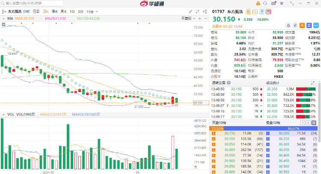Click the 东方甄选 stock name in toolbar
Image resolution: width=321 pixels, height=174 pixels.
pyautogui.click(x=15, y=12)
